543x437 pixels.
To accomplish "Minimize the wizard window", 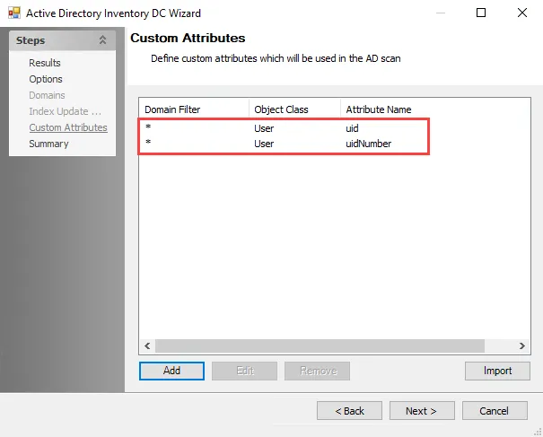I will (x=441, y=13).
